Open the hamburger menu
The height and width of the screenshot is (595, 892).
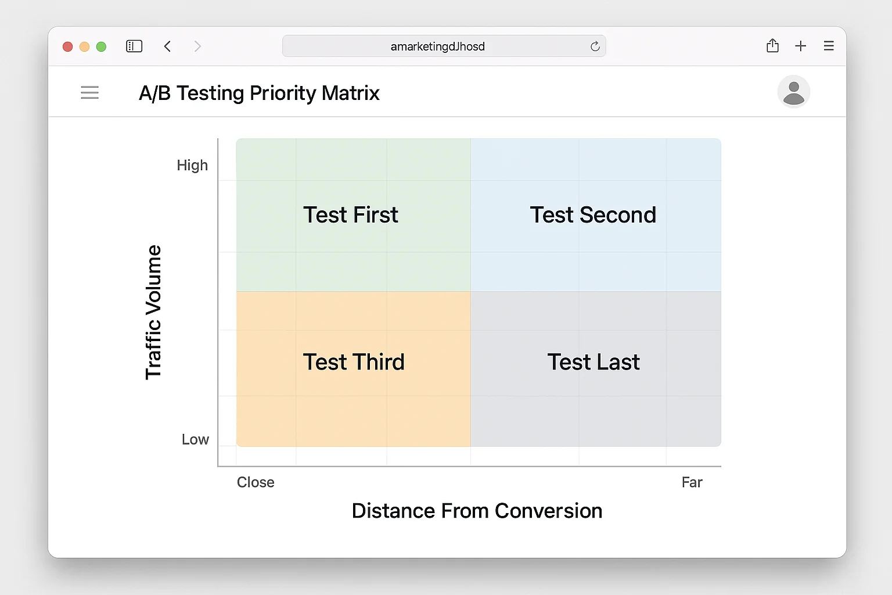tap(89, 92)
